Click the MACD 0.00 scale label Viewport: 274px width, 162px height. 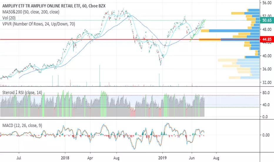click(266, 135)
